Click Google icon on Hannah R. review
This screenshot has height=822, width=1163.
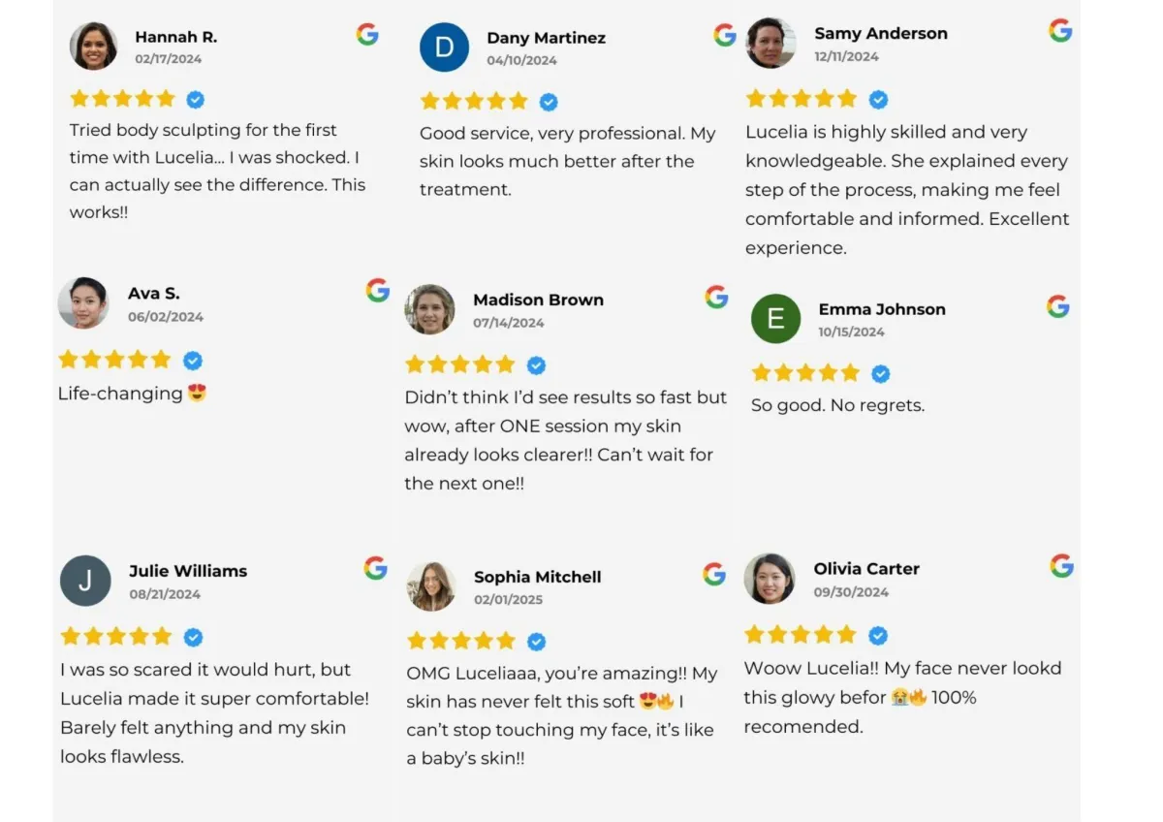[x=367, y=34]
